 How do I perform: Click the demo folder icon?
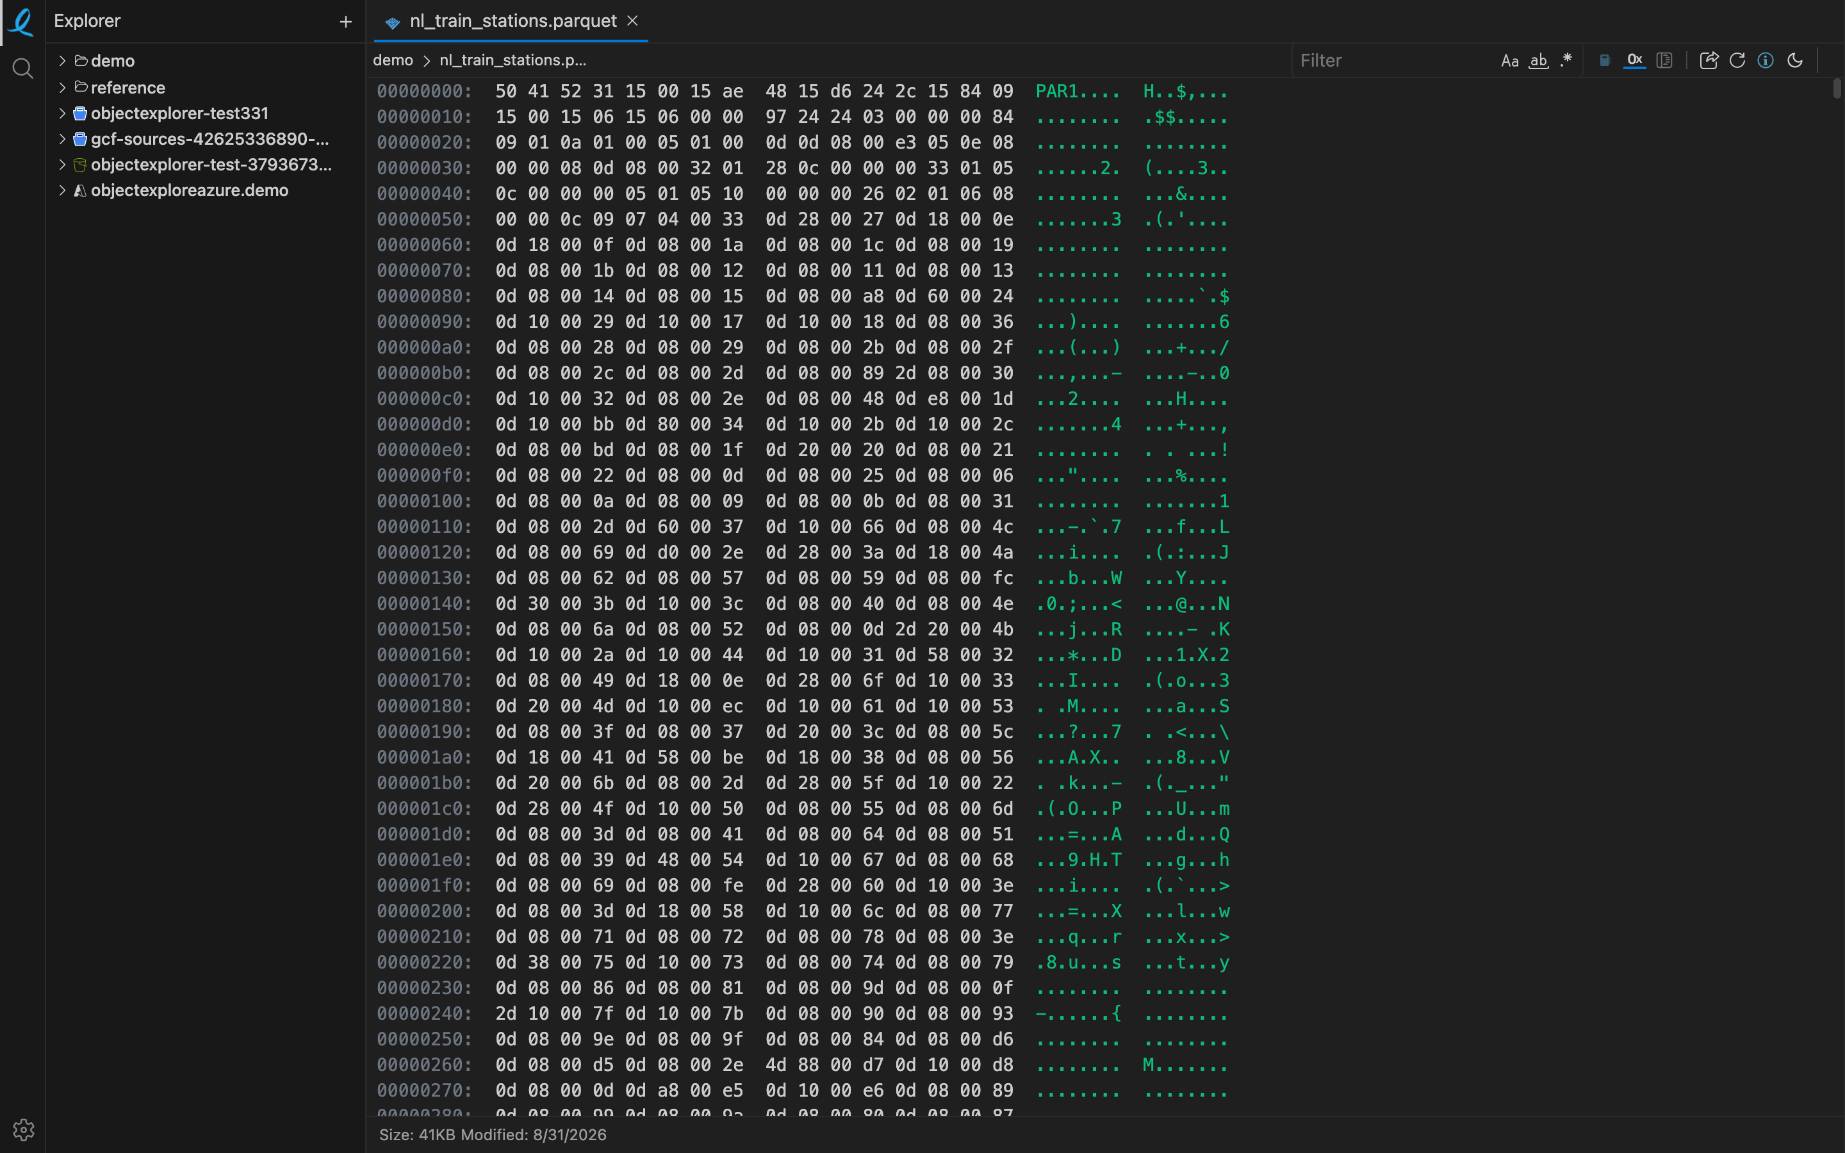click(81, 60)
